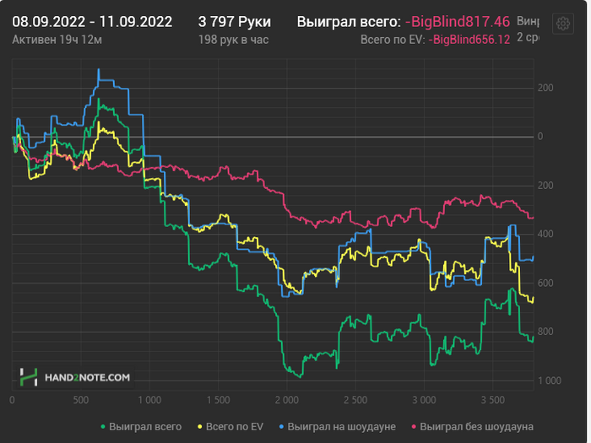The height and width of the screenshot is (443, 591).
Task: Click the x-axis label '3 500'
Action: (492, 400)
